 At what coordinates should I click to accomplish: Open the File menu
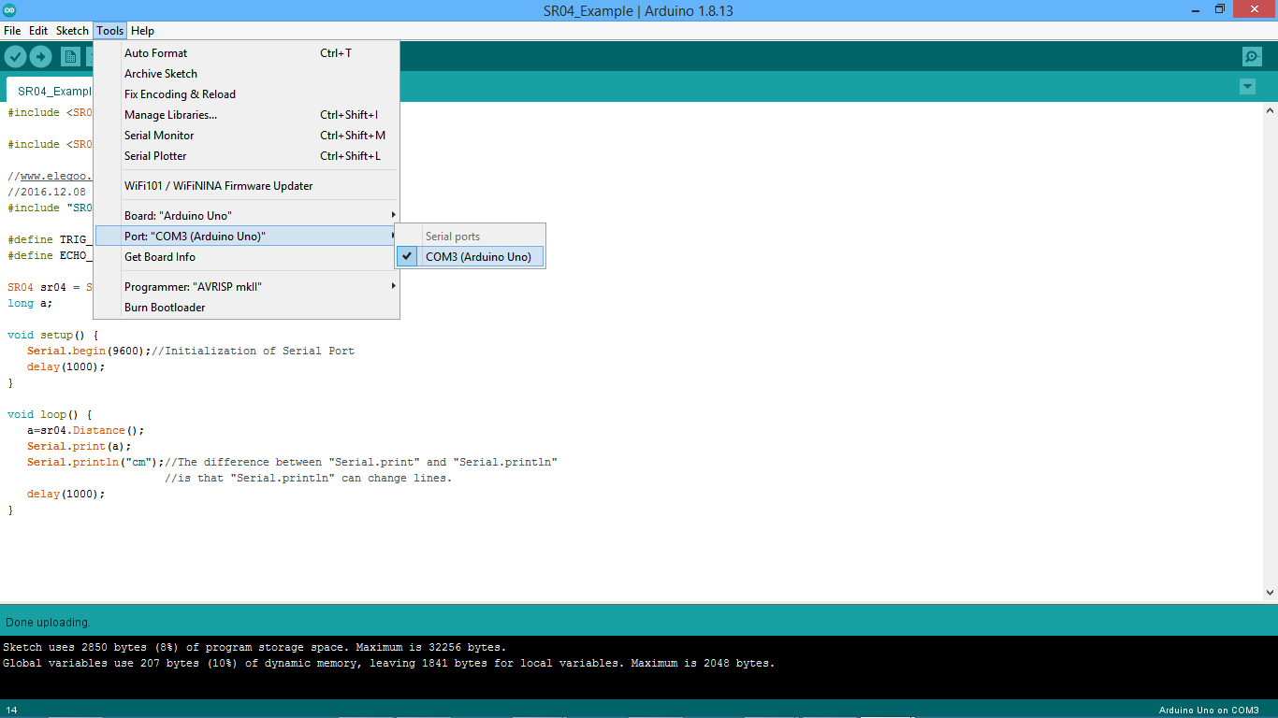coord(12,30)
